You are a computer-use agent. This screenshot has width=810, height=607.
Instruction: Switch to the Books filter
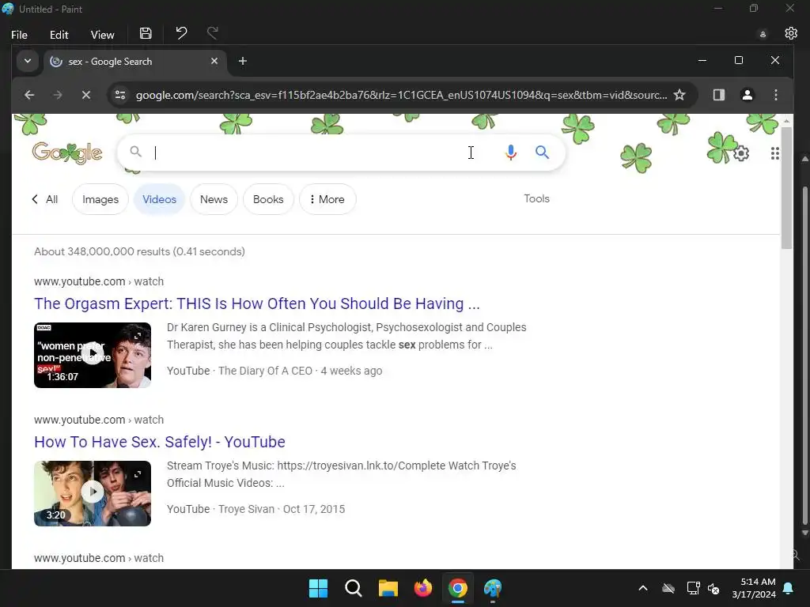(x=268, y=199)
